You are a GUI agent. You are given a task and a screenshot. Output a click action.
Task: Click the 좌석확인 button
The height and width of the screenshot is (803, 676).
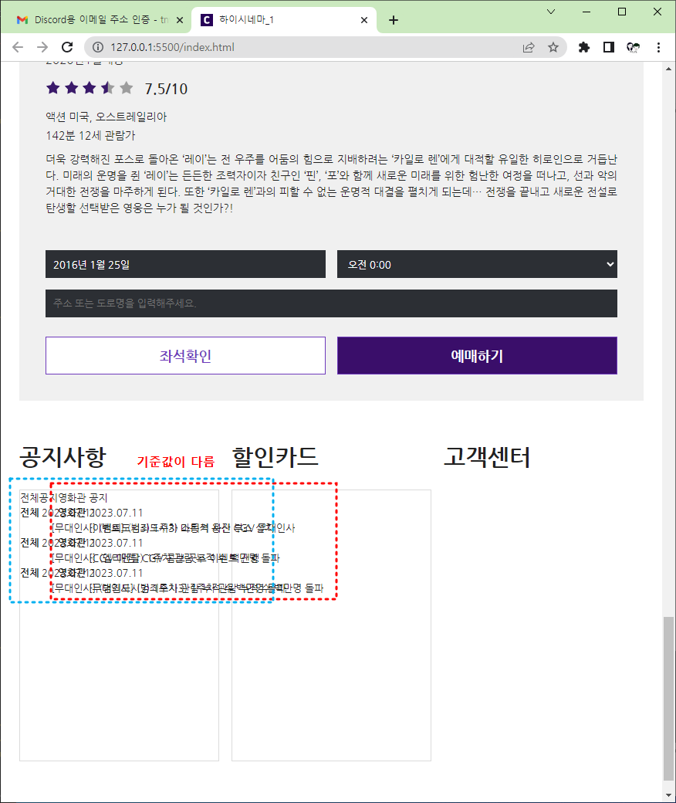(x=185, y=355)
